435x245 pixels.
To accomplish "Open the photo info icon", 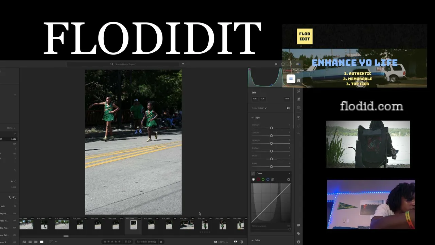I will point(298,242).
